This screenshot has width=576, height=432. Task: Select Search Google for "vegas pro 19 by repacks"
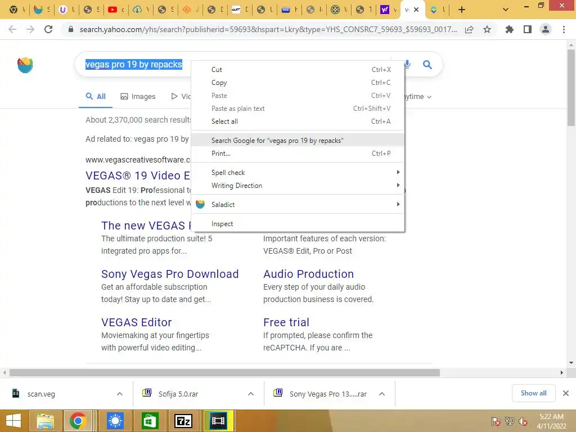(298, 140)
